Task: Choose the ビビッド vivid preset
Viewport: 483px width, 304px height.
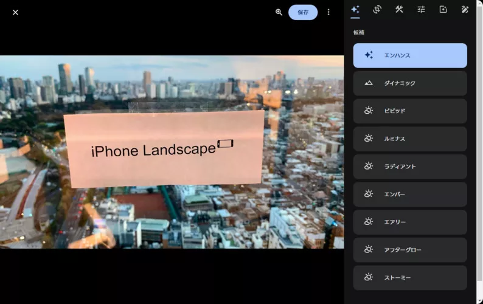Action: tap(410, 111)
